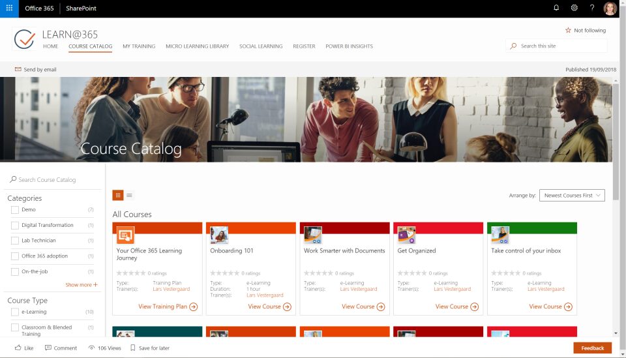Click the SharePoint link in the top bar
The width and height of the screenshot is (626, 358).
tap(81, 8)
